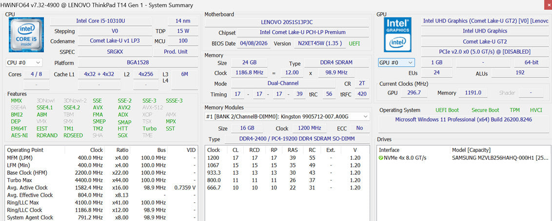Click the SGX feature label
Viewport: 552px width, 221px height.
[123, 135]
